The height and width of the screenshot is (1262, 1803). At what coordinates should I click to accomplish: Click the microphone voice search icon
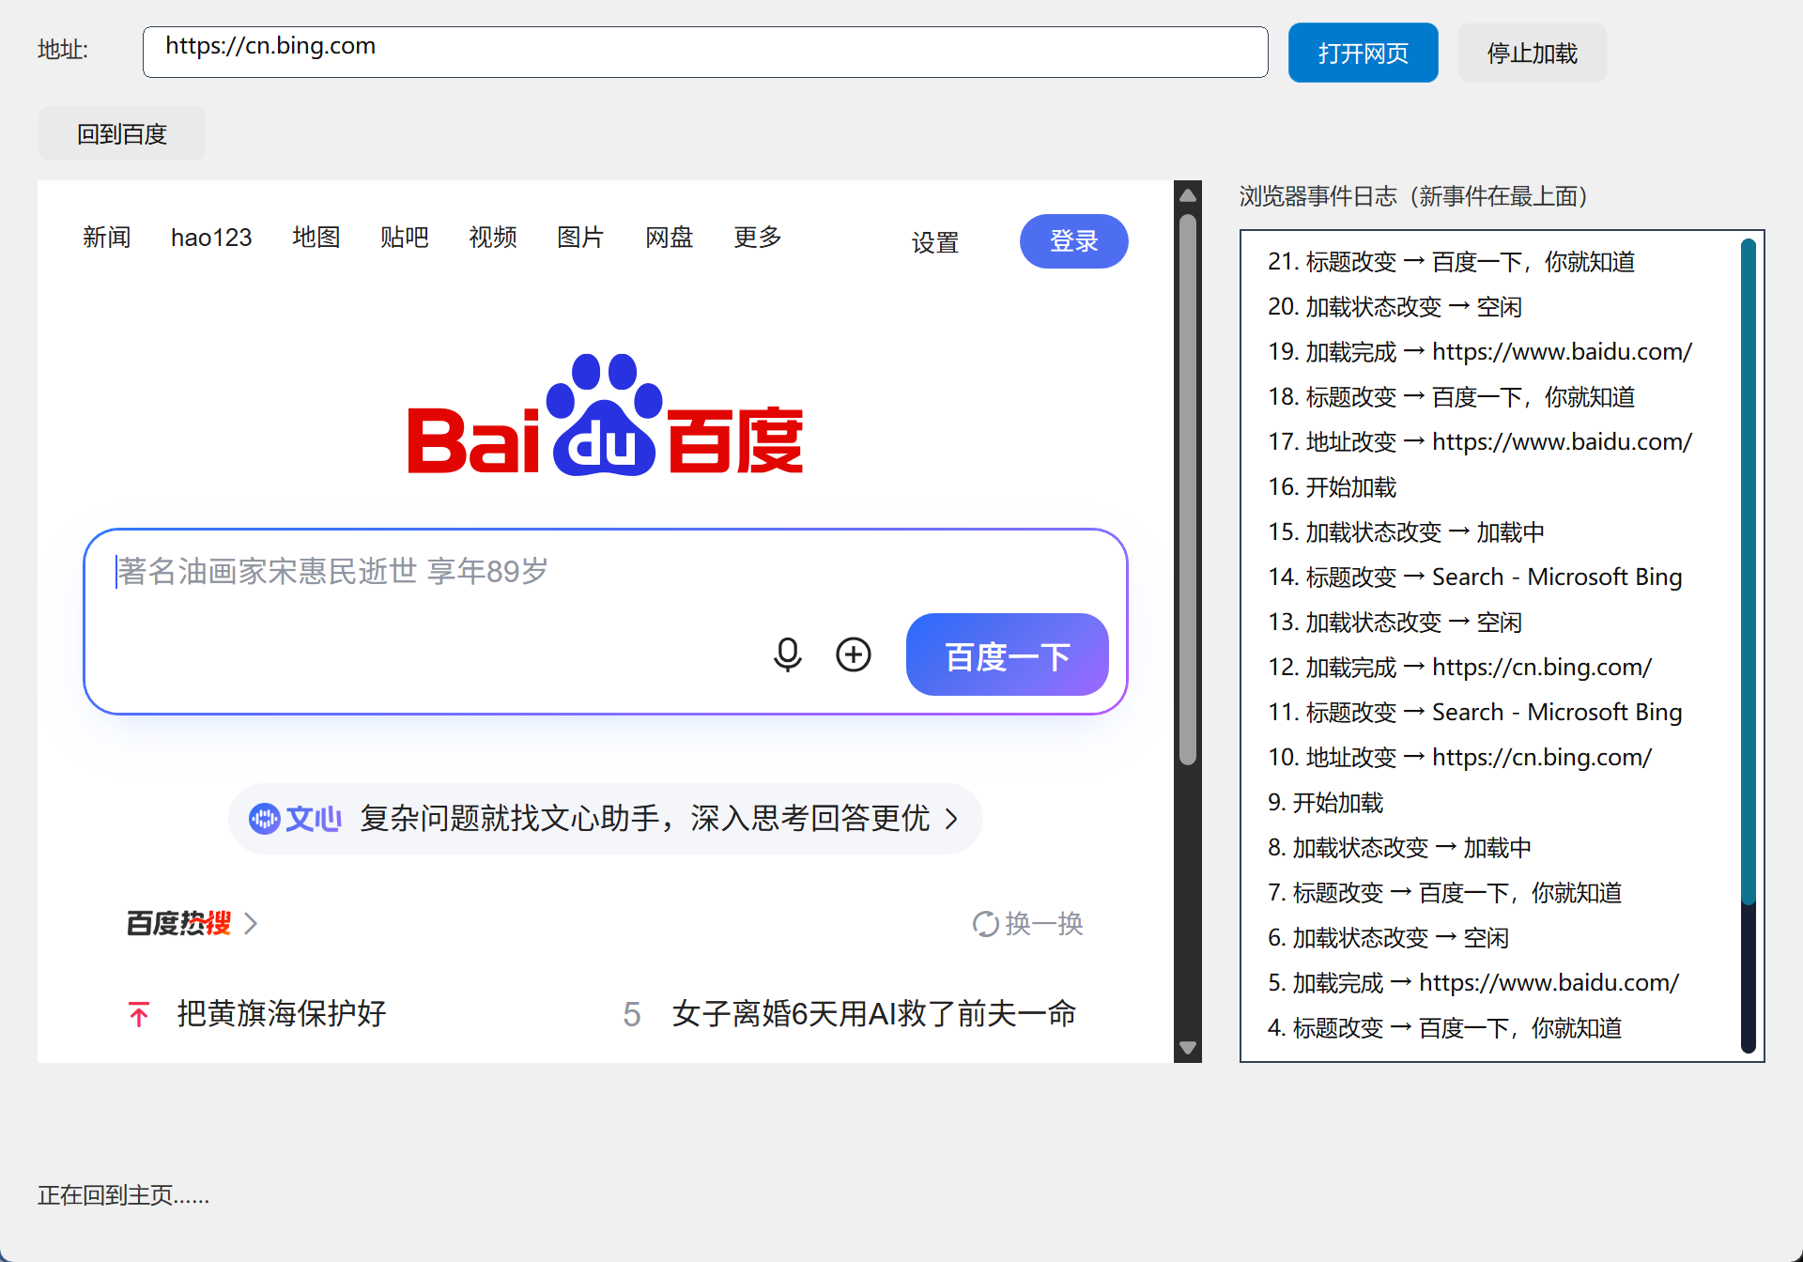pyautogui.click(x=787, y=654)
